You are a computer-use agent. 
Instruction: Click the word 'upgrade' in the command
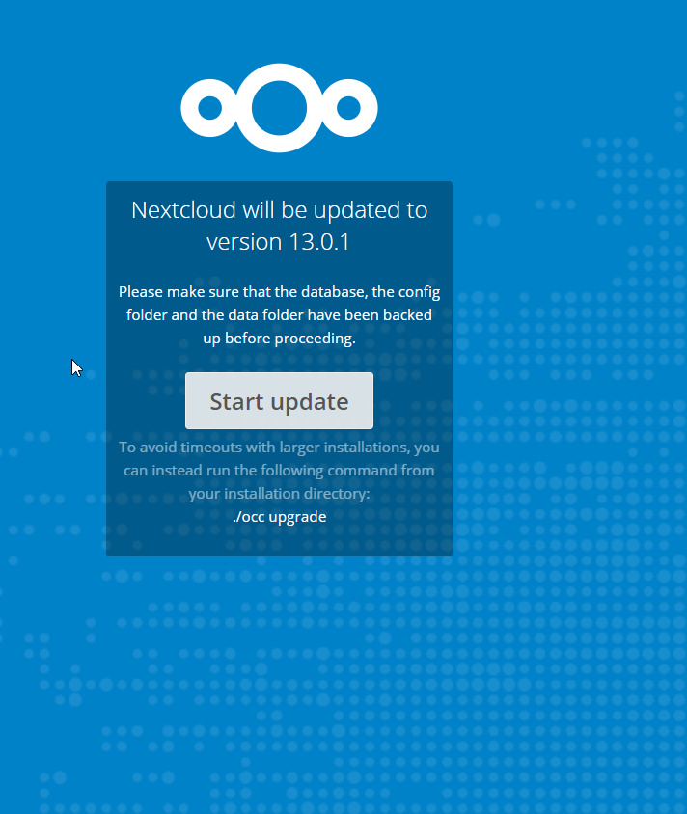[x=297, y=518]
